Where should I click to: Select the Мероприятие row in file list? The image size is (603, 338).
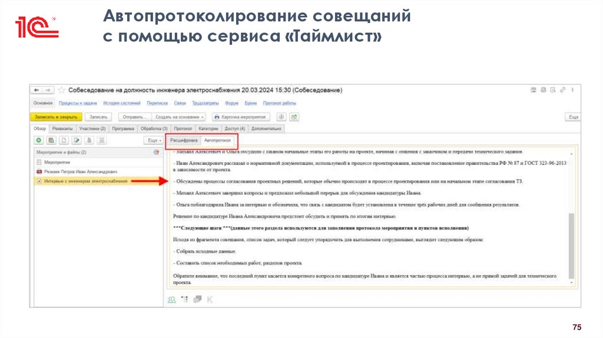pyautogui.click(x=98, y=163)
